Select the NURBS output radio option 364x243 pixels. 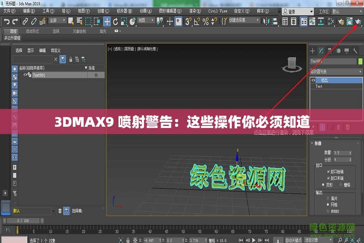[x=328, y=211]
